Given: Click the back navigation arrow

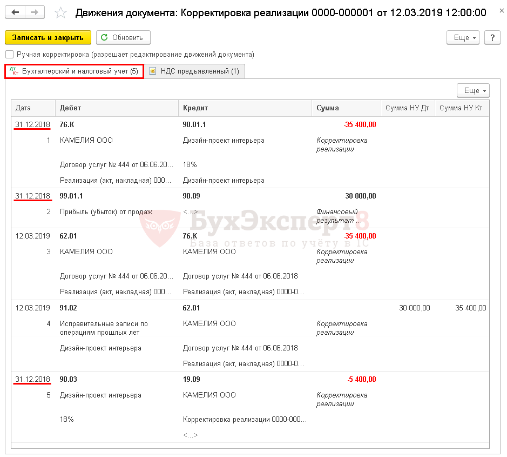Looking at the screenshot, I should (16, 12).
